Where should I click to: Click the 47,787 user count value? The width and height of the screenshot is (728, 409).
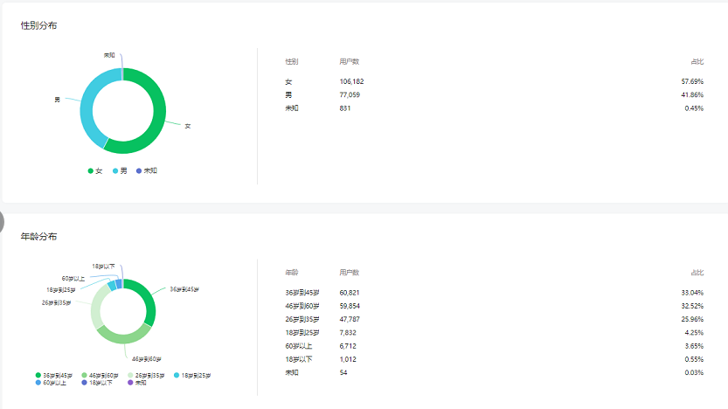(350, 319)
